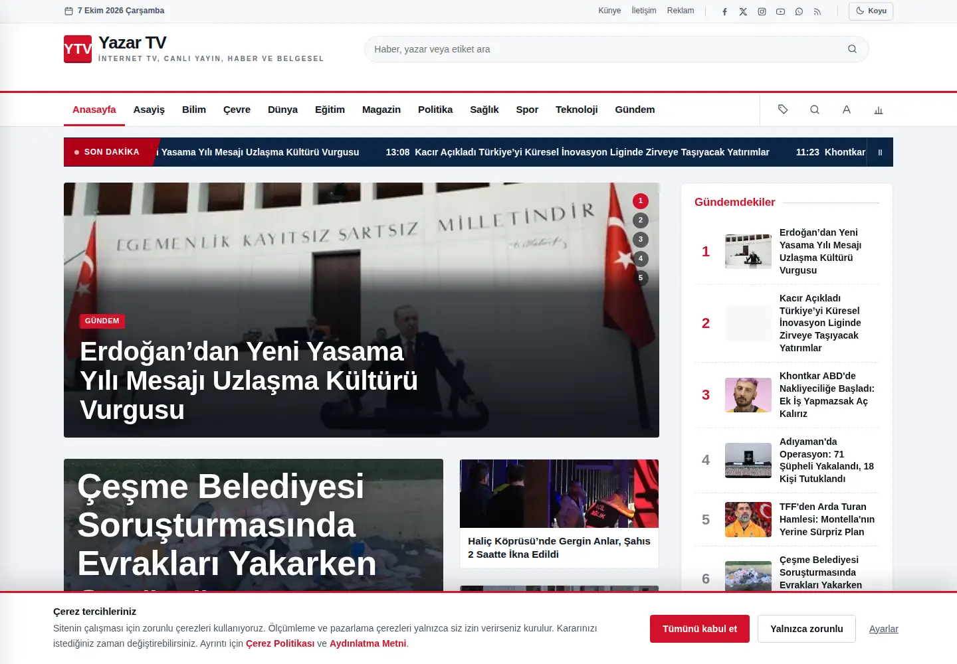The height and width of the screenshot is (664, 957).
Task: Open Dünya category
Action: pyautogui.click(x=282, y=110)
